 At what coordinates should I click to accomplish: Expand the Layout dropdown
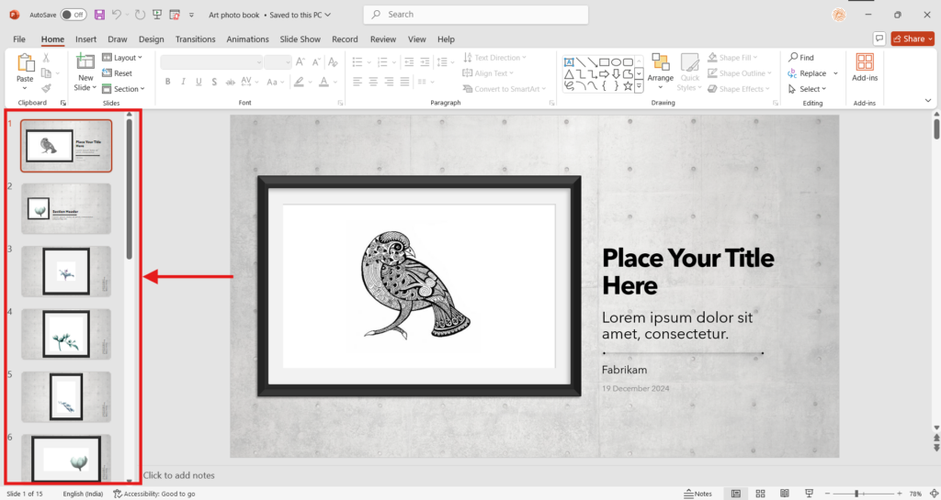(122, 58)
